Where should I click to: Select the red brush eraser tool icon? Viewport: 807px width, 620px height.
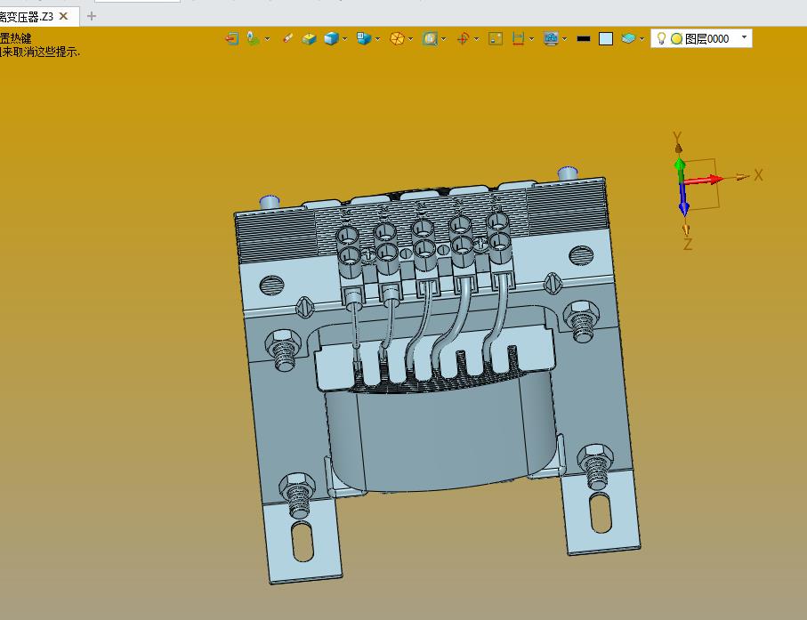tap(287, 38)
